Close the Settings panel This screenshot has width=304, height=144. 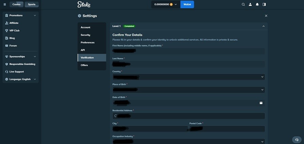pos(266,16)
